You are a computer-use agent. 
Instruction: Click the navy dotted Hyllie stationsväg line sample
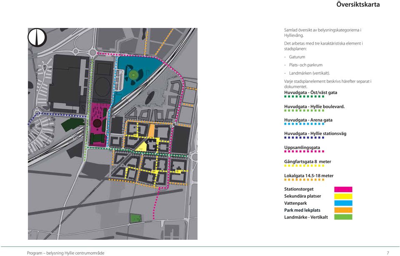pyautogui.click(x=304, y=138)
